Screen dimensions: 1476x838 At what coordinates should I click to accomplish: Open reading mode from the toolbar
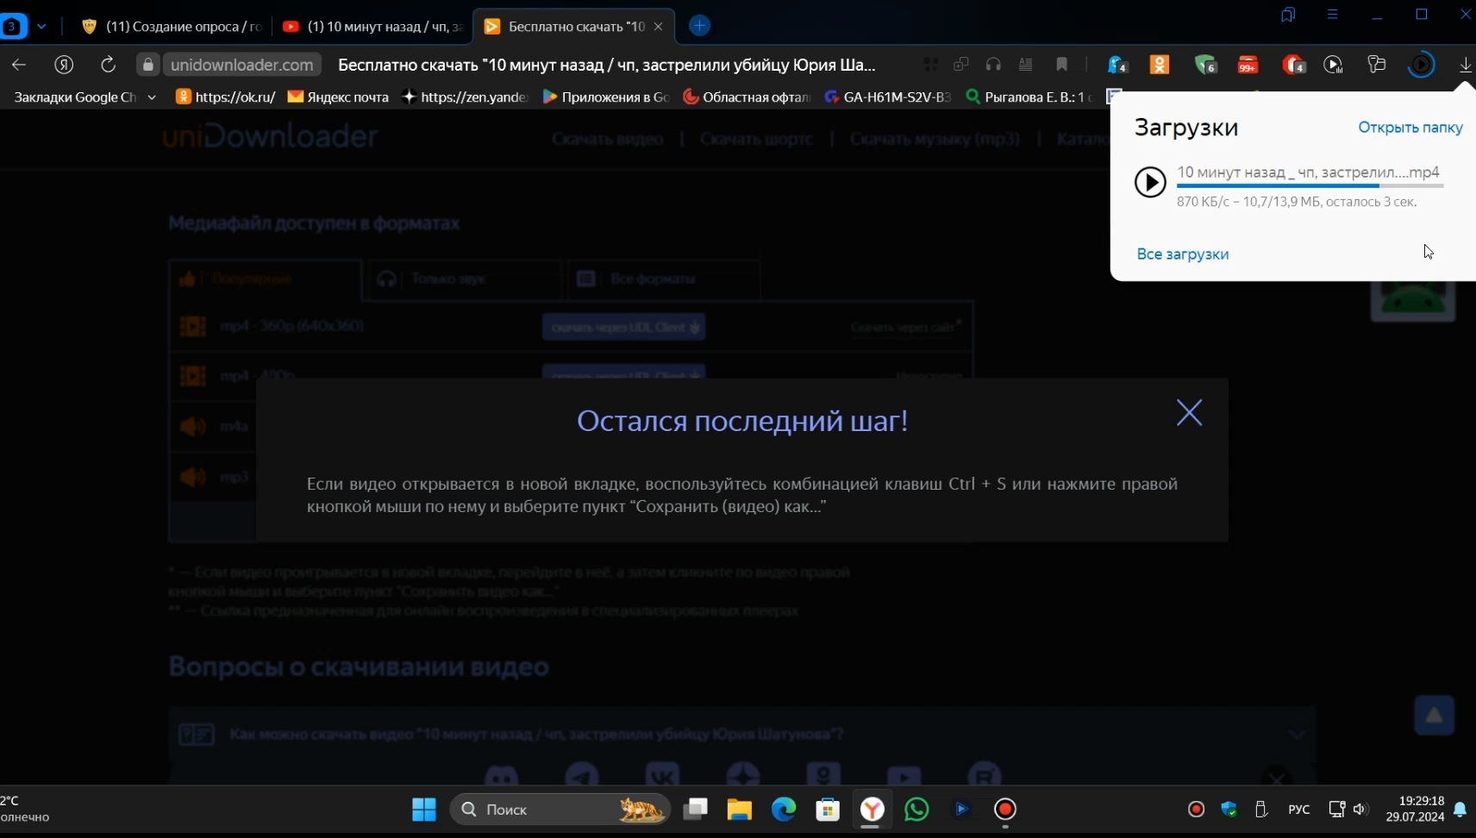pos(1027,65)
